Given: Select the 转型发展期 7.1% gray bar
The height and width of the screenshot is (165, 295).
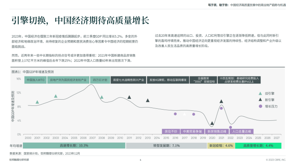Looking at the screenshot, I should tap(166, 146).
